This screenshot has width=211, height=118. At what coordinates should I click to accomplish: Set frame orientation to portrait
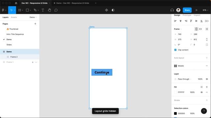[196, 29]
